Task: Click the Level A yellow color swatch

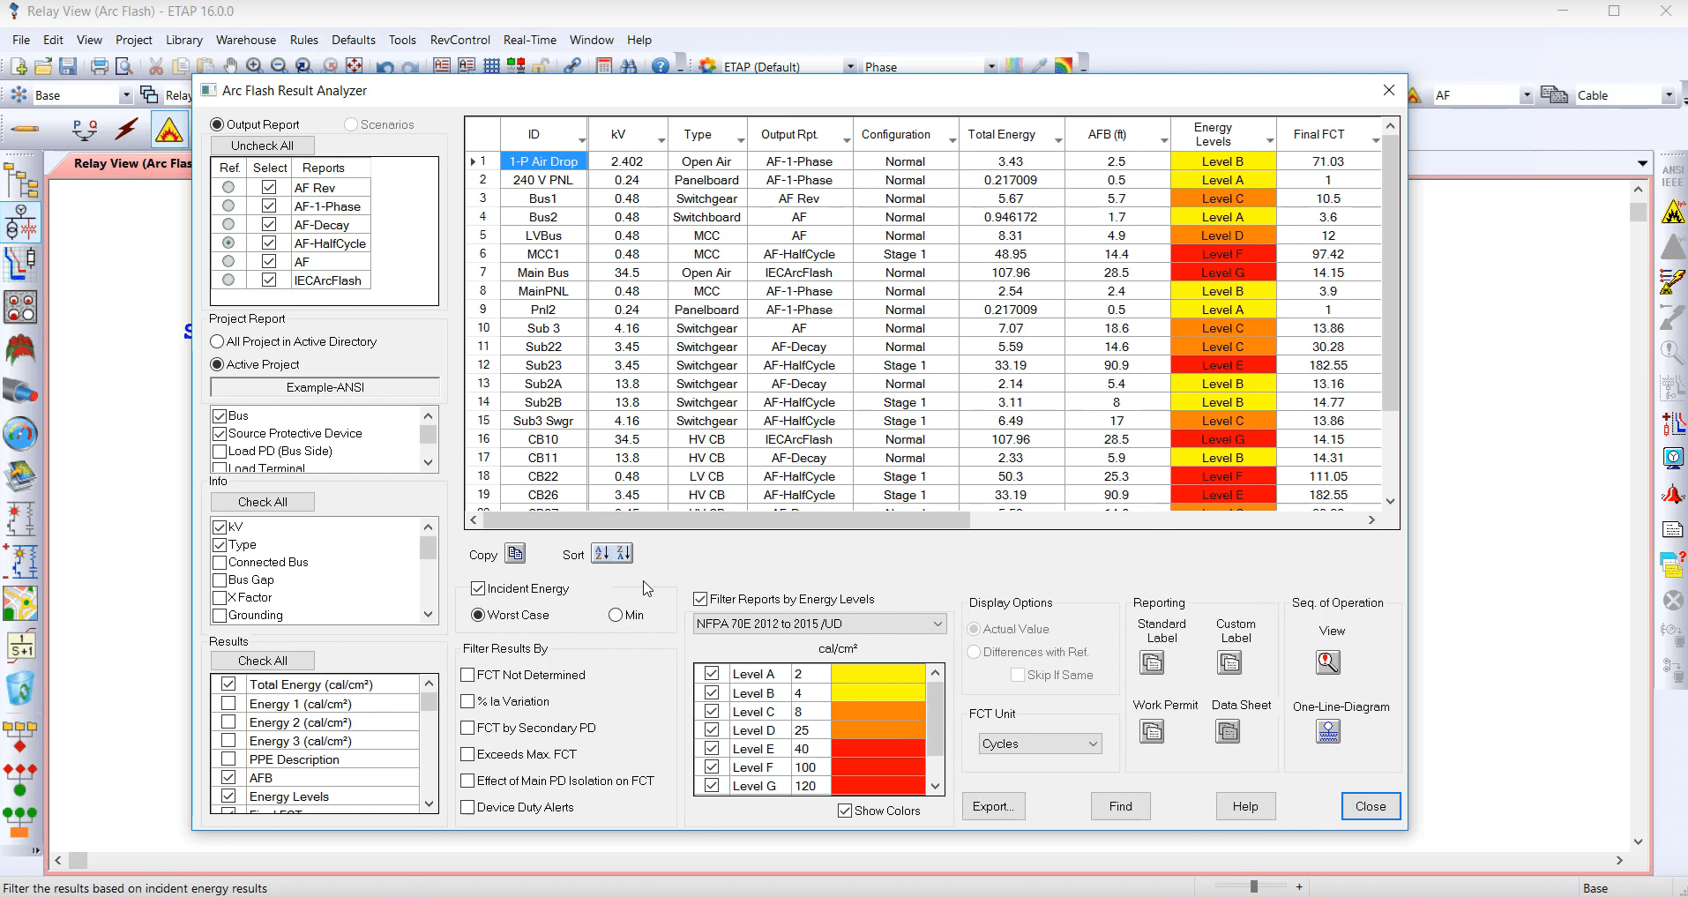Action: click(x=878, y=674)
